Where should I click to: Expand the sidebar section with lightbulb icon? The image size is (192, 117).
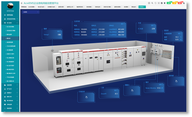[10, 108]
